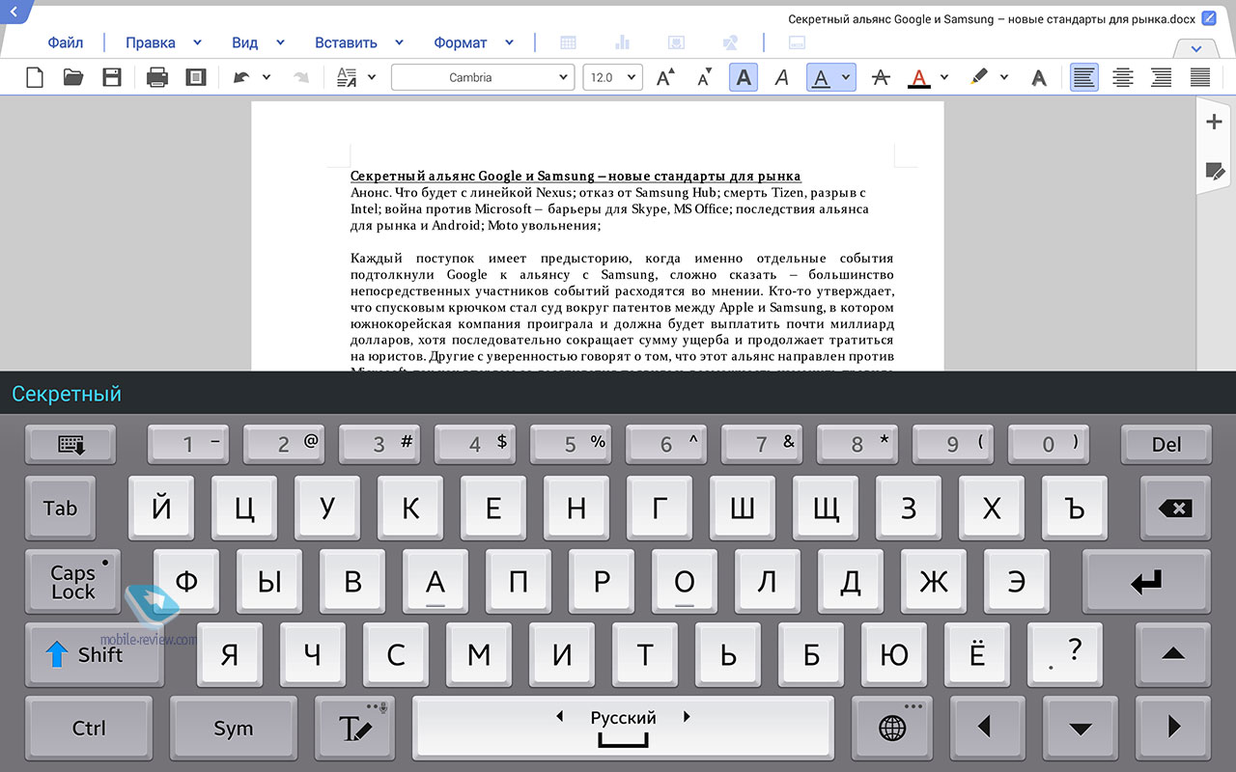Decrease font size with small A

[705, 77]
